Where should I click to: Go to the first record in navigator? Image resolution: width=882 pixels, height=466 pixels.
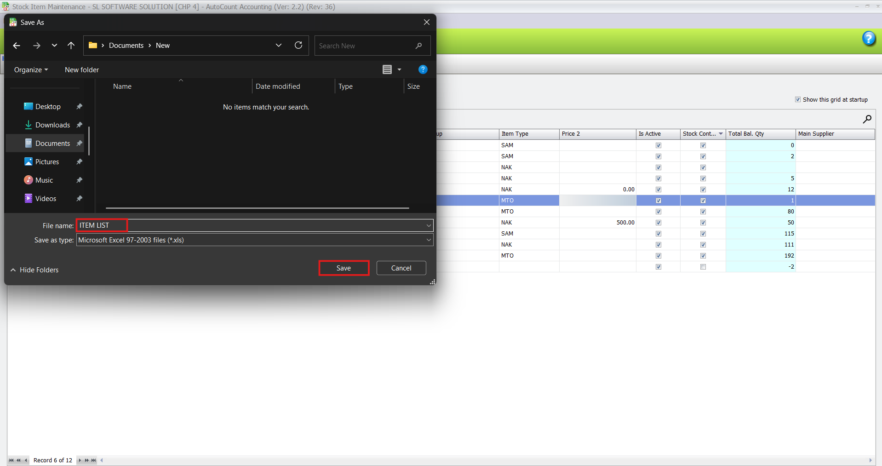click(11, 460)
